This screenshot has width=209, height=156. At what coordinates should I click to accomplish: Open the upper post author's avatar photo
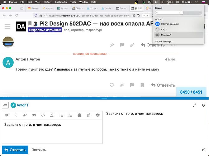[x=8, y=42]
